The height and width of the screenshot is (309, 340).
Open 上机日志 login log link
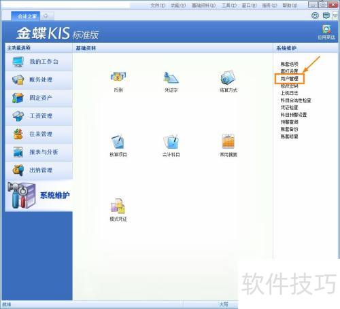[x=289, y=93]
